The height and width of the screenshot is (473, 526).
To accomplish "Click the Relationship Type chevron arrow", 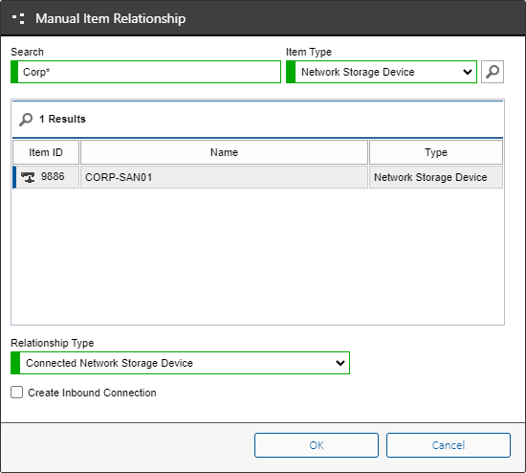I will pos(340,363).
